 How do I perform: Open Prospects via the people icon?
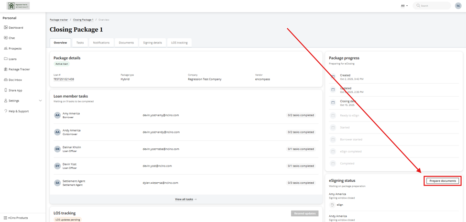point(6,48)
